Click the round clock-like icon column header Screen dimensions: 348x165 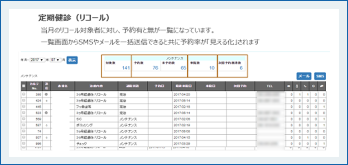pos(314,86)
